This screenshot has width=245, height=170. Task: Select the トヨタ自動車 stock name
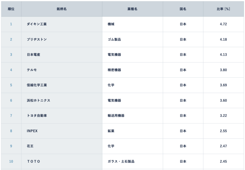[x=37, y=116]
